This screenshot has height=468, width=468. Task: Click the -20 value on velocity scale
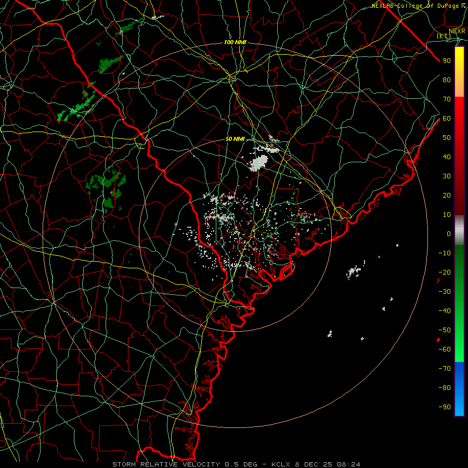pos(445,272)
